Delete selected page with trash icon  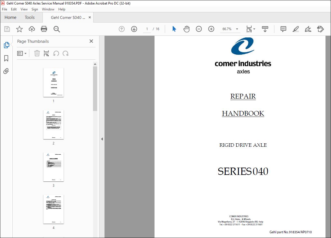pyautogui.click(x=37, y=54)
